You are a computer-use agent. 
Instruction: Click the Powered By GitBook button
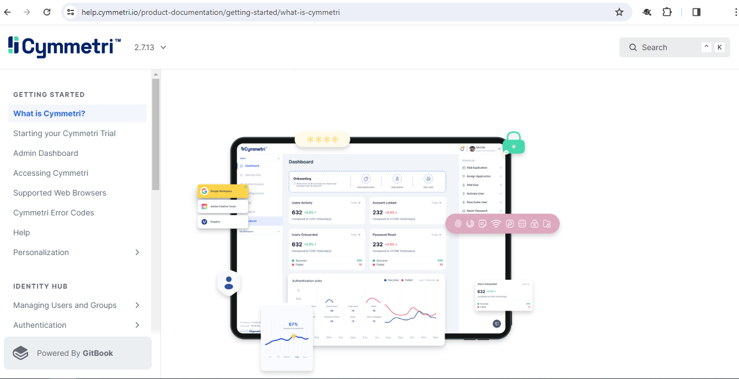77,353
